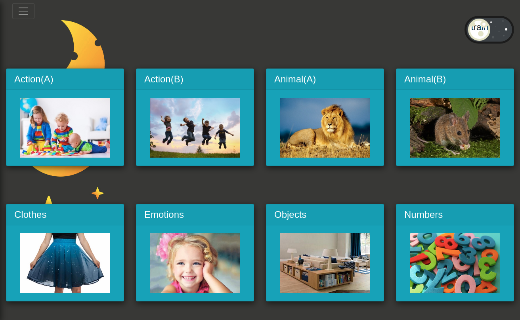
Task: Choose the mouse photo thumbnail
Action: click(x=455, y=128)
